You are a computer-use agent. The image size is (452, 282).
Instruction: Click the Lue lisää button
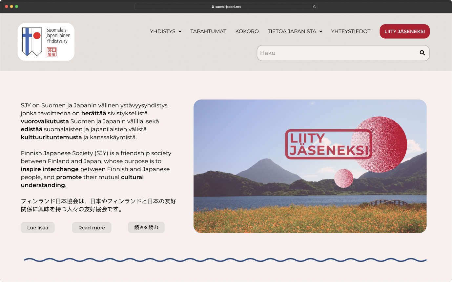tap(38, 228)
